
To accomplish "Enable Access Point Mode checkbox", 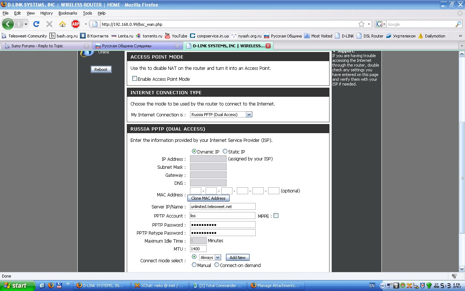I will pos(134,79).
